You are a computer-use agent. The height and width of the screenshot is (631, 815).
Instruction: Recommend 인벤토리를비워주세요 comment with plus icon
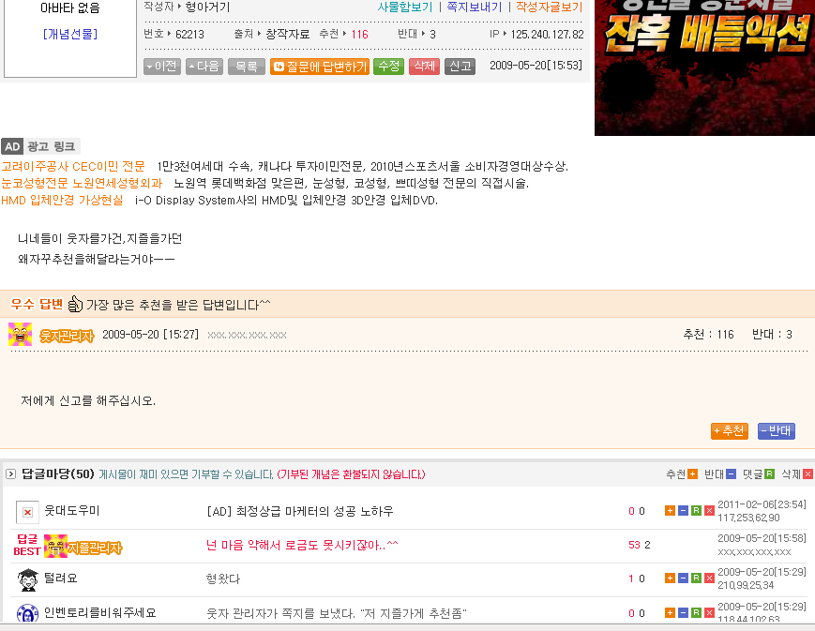(x=670, y=613)
